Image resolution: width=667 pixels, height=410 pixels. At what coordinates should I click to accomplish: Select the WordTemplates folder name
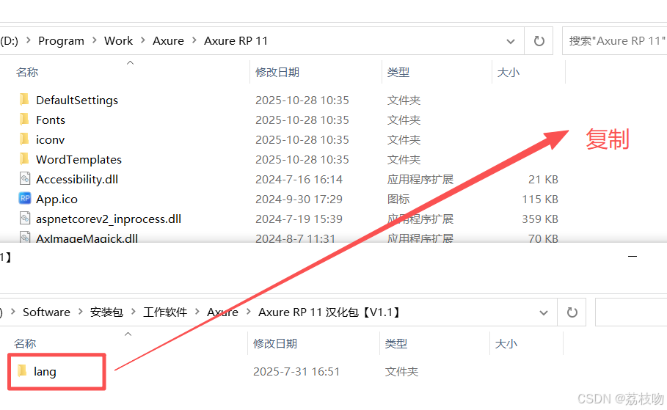[79, 159]
